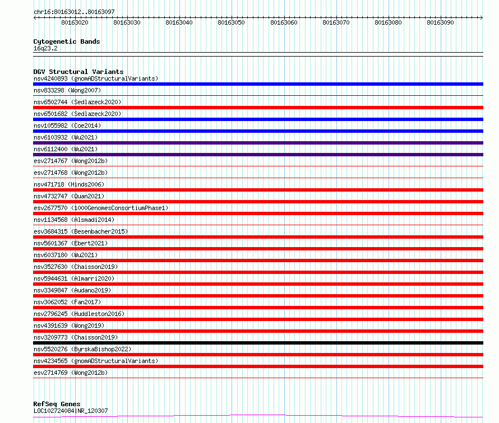Select the nsv1134568 (Alsmadi2014) label
Image resolution: width=499 pixels, height=423 pixels.
74,220
